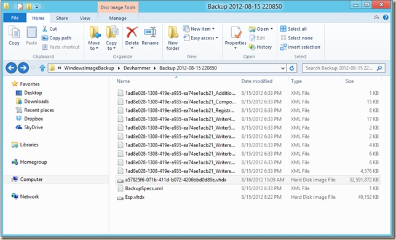This screenshot has width=396, height=240.
Task: Click the Select all option
Action: [x=293, y=29]
